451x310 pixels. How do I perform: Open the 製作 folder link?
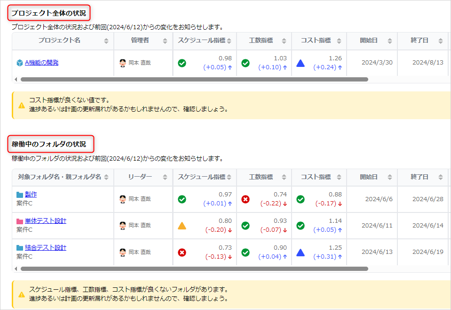[31, 194]
